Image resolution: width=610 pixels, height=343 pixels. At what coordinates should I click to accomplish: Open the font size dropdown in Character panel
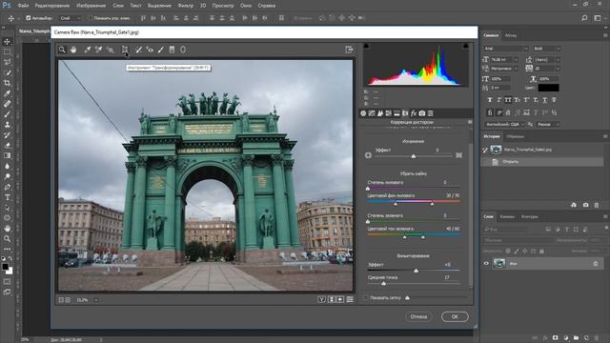click(517, 59)
